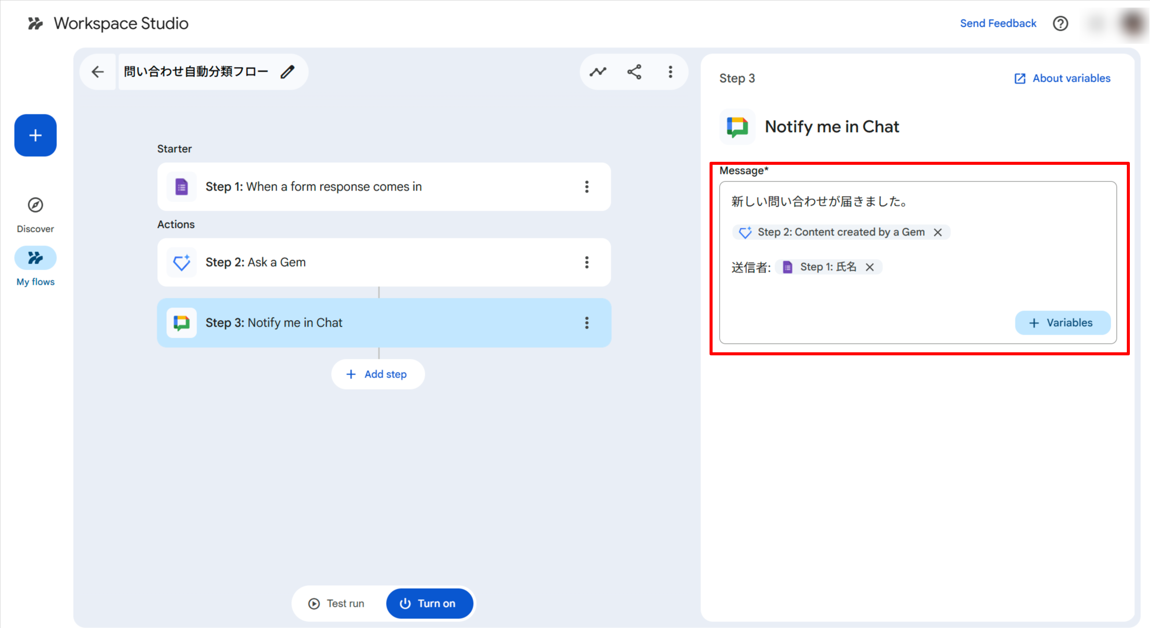Go back with the left arrow
The image size is (1150, 628).
(98, 72)
